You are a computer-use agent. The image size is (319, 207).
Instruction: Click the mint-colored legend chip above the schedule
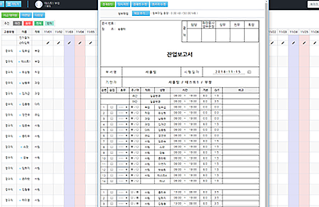click(50, 24)
